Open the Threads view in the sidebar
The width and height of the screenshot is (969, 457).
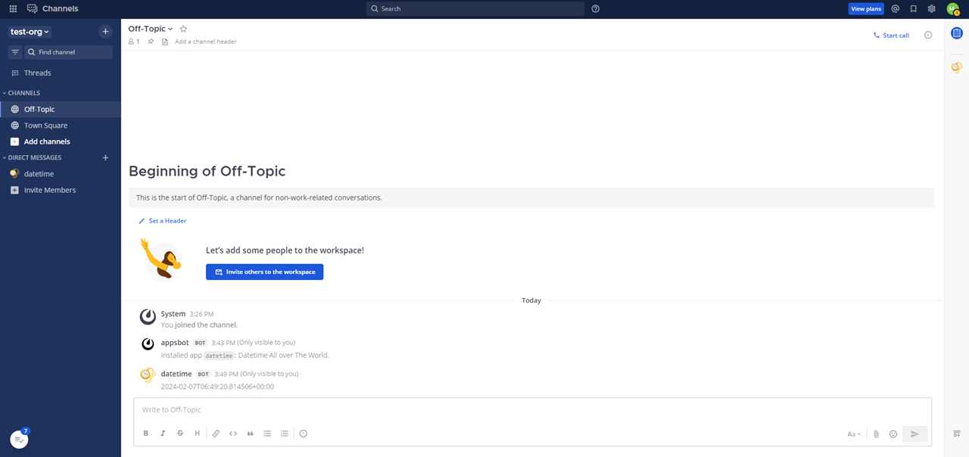[36, 72]
